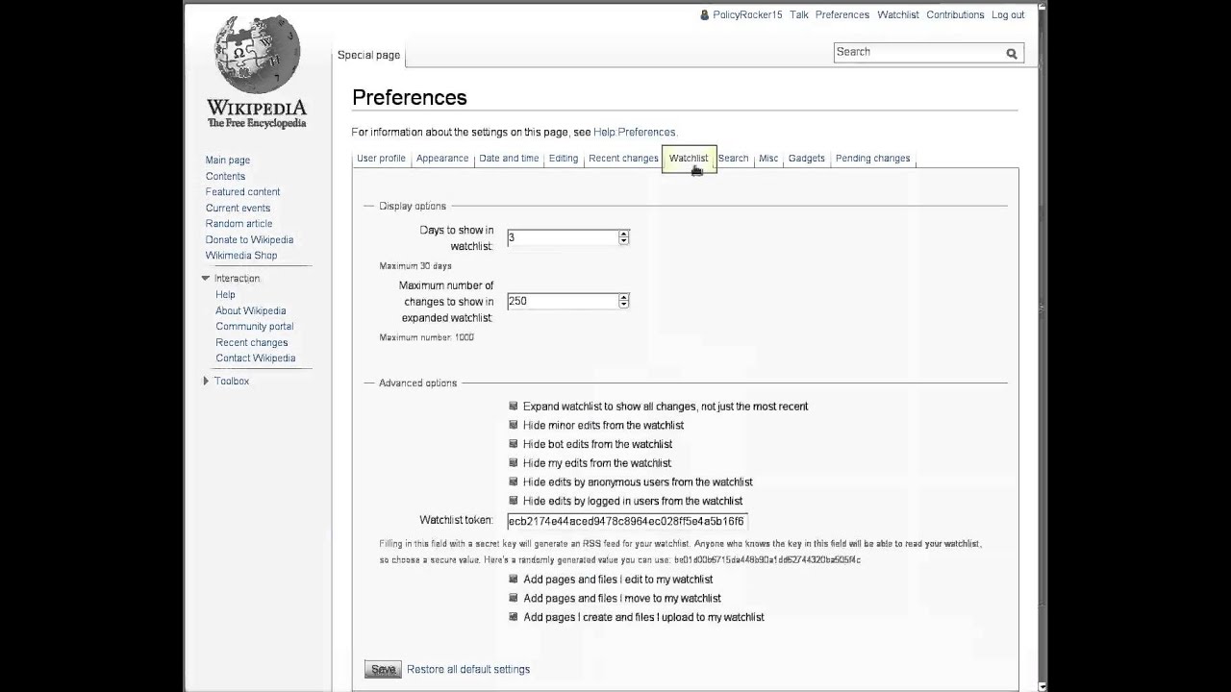Open the User profile tab

382,159
